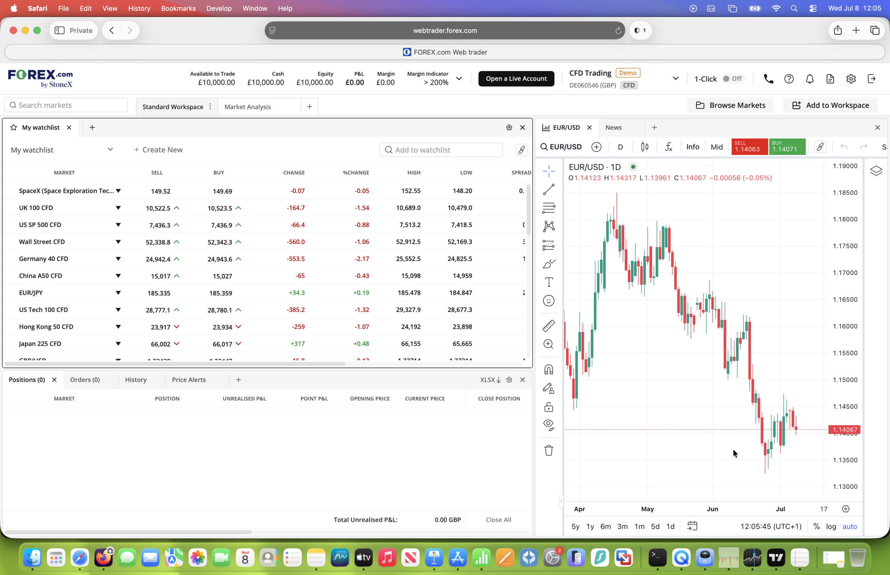Switch to the News tab
Screen dimensions: 890x575
pos(613,127)
